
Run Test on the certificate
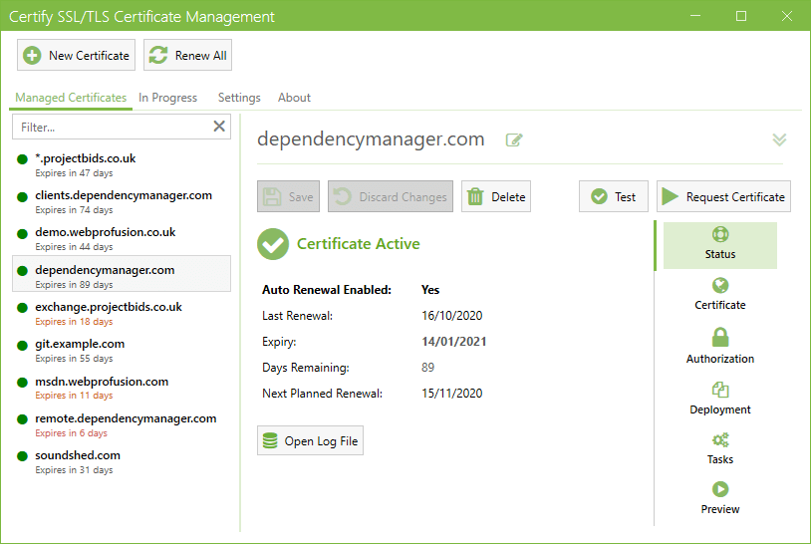coord(614,197)
